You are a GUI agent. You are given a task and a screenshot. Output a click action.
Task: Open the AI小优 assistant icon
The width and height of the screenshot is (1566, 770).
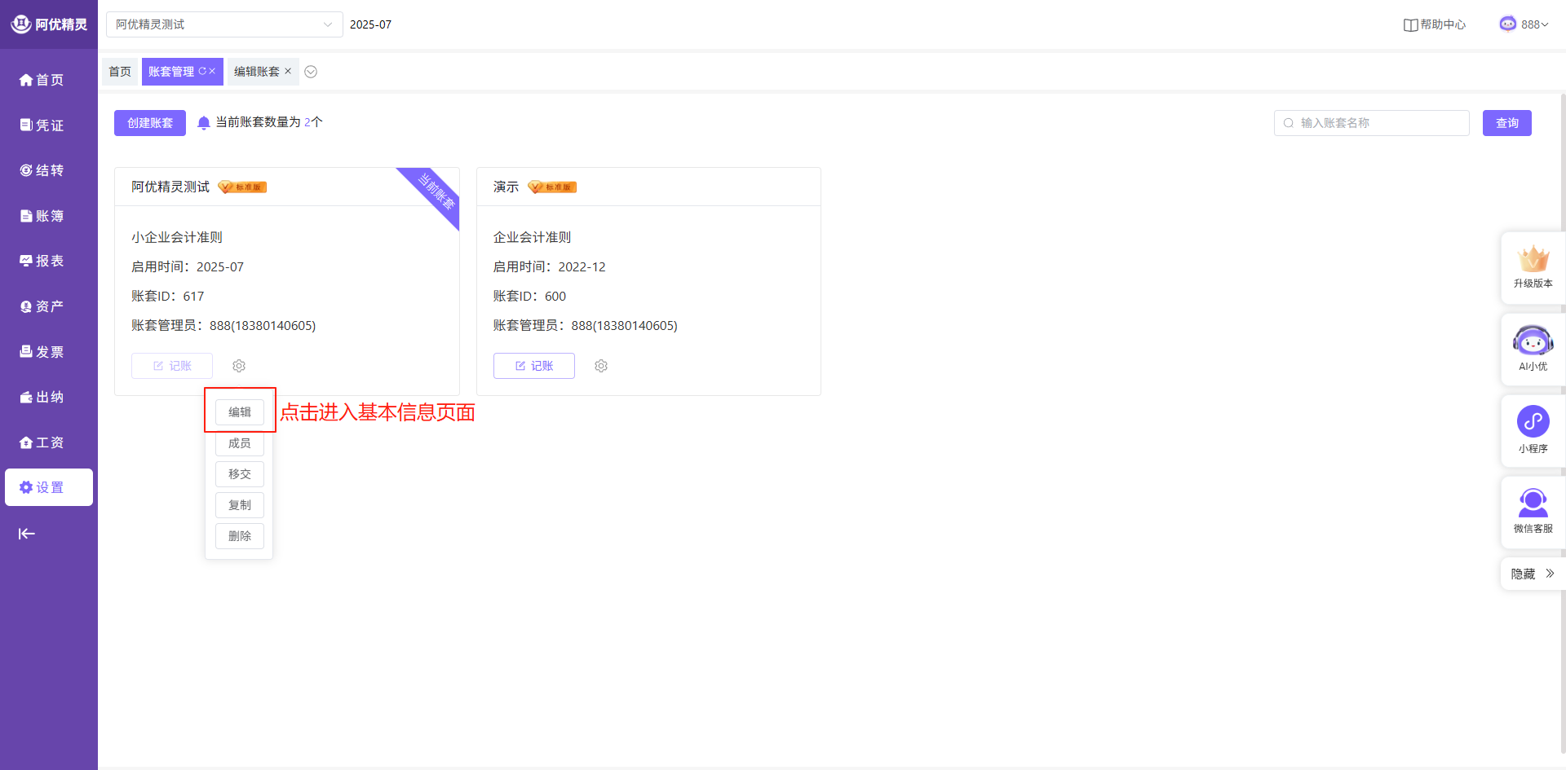[1533, 341]
